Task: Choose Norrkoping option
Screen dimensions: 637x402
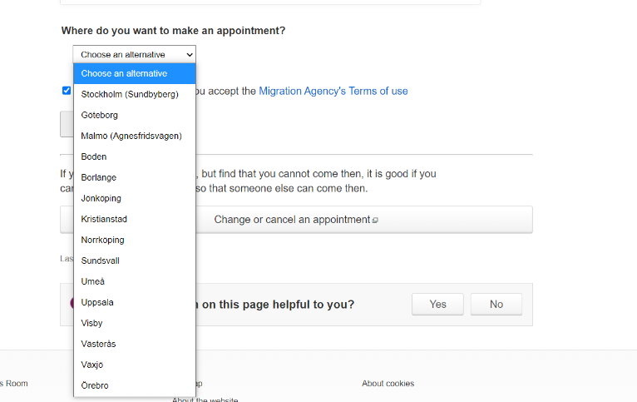Action: [x=135, y=240]
